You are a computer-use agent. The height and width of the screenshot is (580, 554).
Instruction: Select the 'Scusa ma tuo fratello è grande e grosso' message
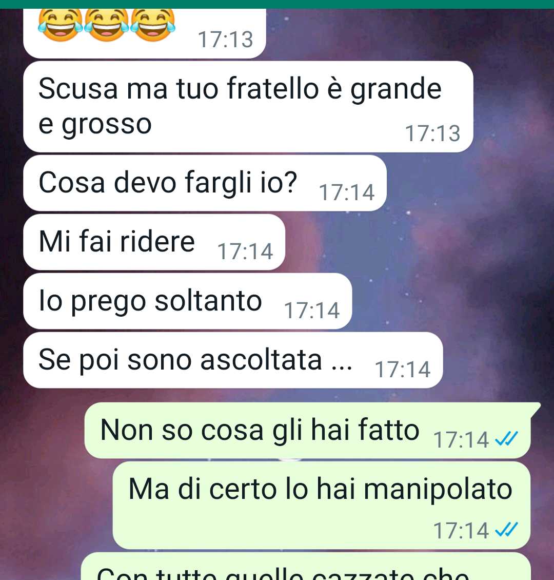coord(248,107)
